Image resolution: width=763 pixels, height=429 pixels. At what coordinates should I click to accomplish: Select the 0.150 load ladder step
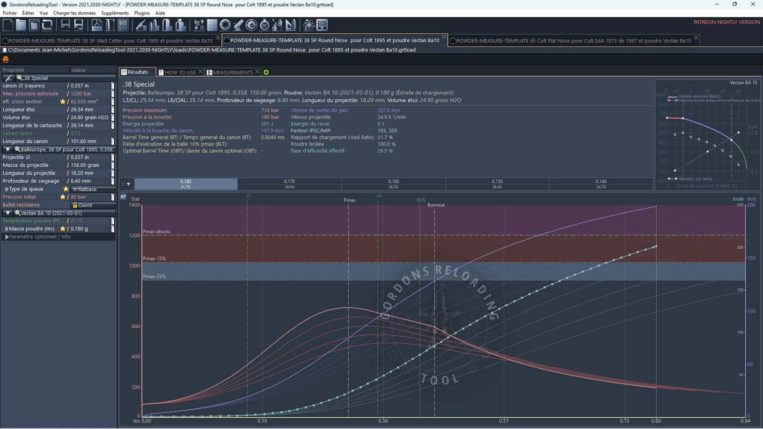(x=497, y=184)
